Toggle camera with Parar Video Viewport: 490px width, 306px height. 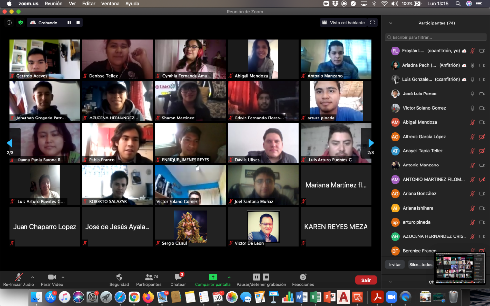pyautogui.click(x=52, y=277)
